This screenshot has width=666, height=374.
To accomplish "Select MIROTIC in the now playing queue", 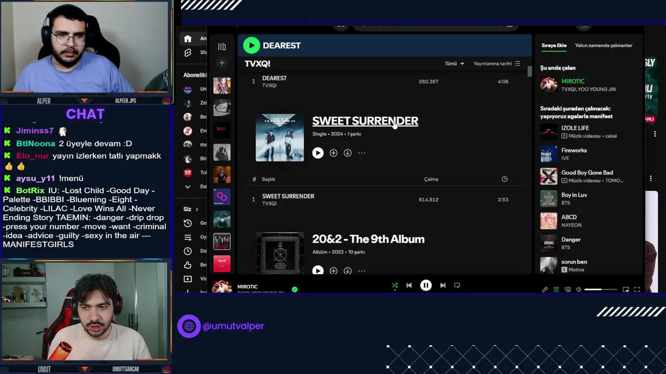I will (x=588, y=85).
